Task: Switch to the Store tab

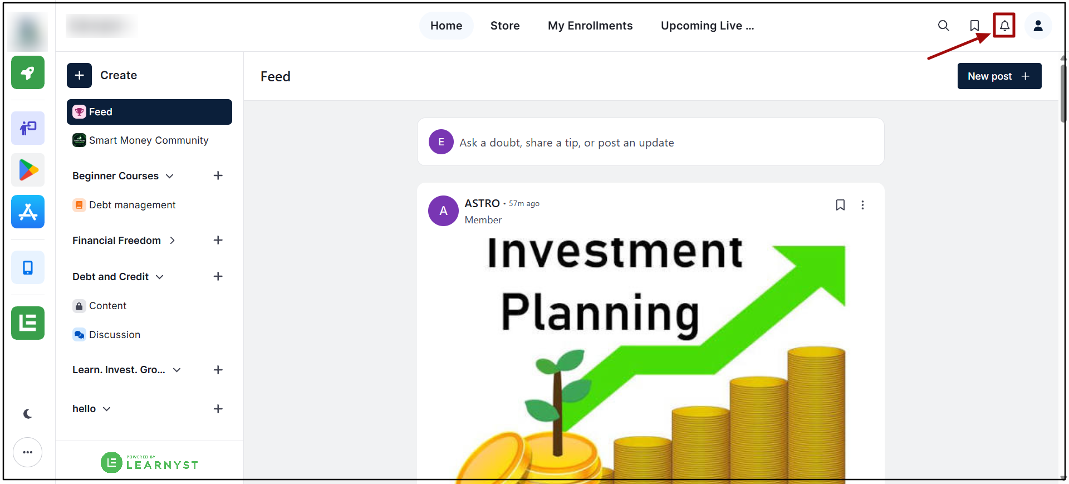Action: [505, 26]
